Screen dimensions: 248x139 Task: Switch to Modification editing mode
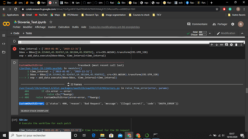pyautogui.click(x=226, y=33)
